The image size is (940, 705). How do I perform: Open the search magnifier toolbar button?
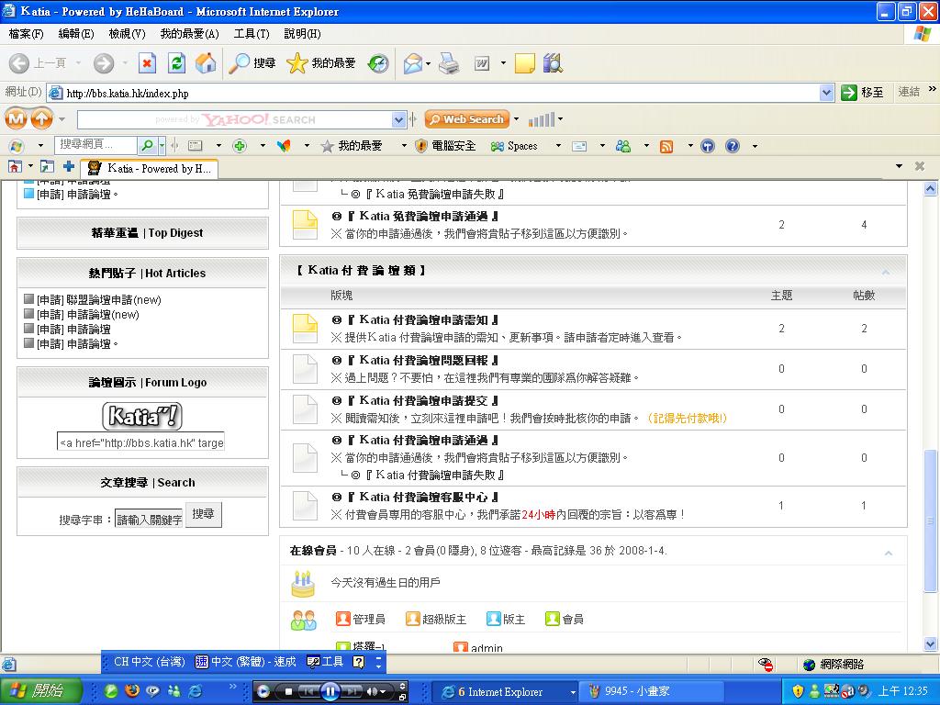point(252,63)
